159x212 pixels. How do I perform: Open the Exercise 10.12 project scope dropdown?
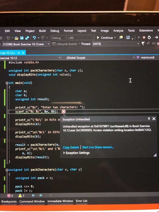pos(30,58)
